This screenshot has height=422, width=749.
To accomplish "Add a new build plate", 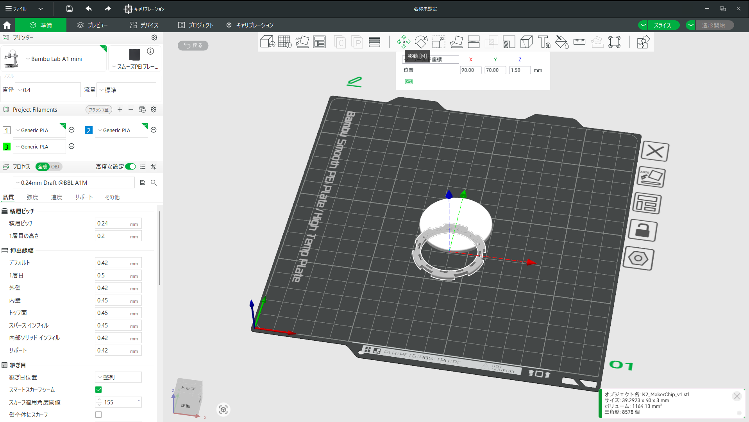I will point(284,42).
